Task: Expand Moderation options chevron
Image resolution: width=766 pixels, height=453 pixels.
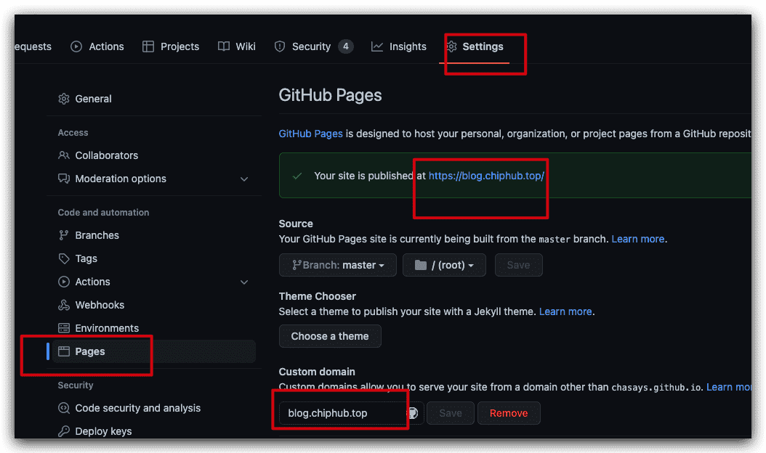Action: [244, 179]
